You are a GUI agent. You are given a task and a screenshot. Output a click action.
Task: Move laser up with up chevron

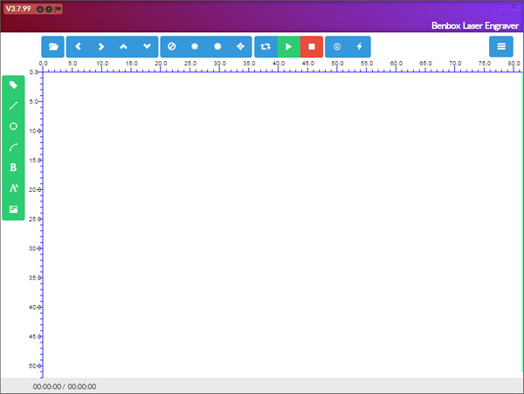[124, 46]
